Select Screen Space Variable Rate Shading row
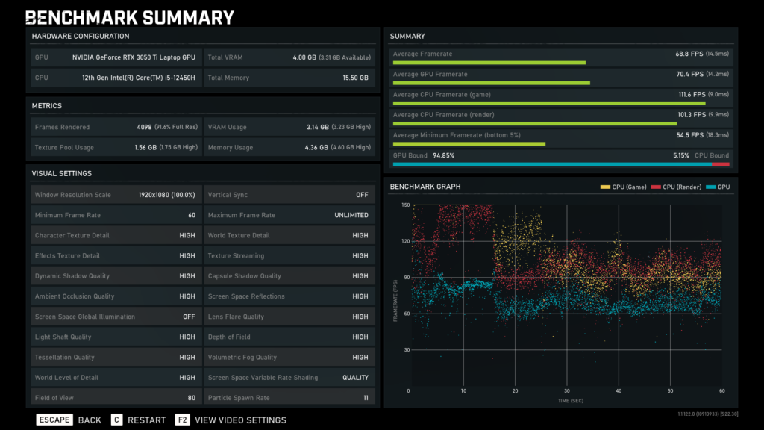Image resolution: width=764 pixels, height=430 pixels. coord(288,378)
